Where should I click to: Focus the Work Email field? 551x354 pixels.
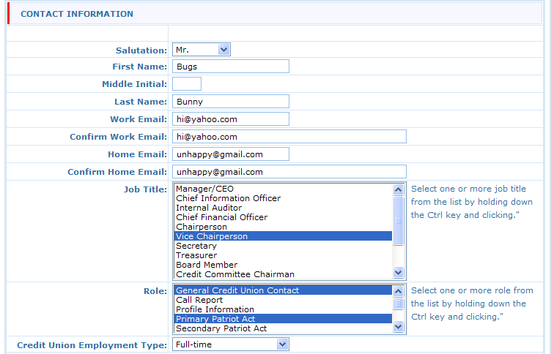tap(231, 119)
